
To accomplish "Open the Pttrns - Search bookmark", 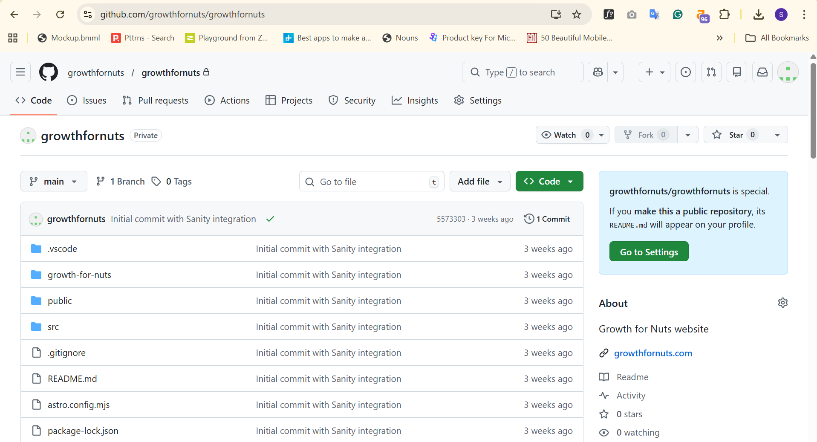I will point(143,38).
